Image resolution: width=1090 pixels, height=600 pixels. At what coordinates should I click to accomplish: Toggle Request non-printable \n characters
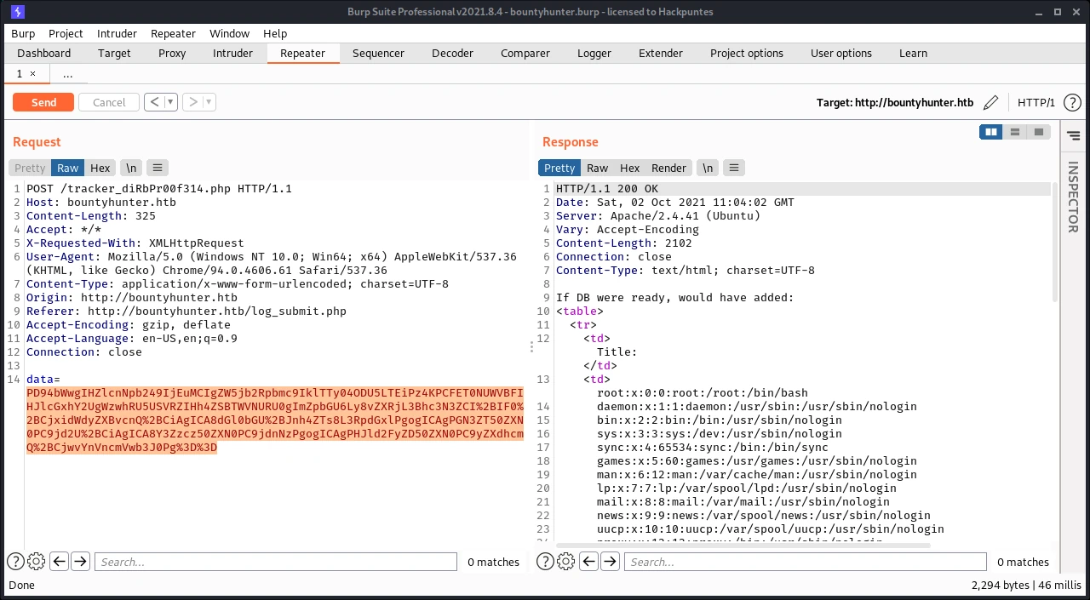point(131,168)
